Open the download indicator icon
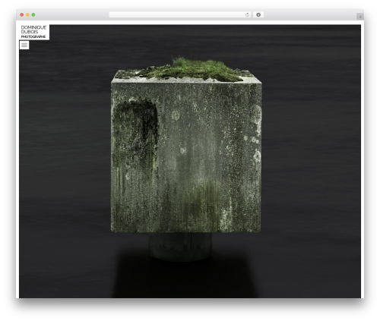 [258, 15]
